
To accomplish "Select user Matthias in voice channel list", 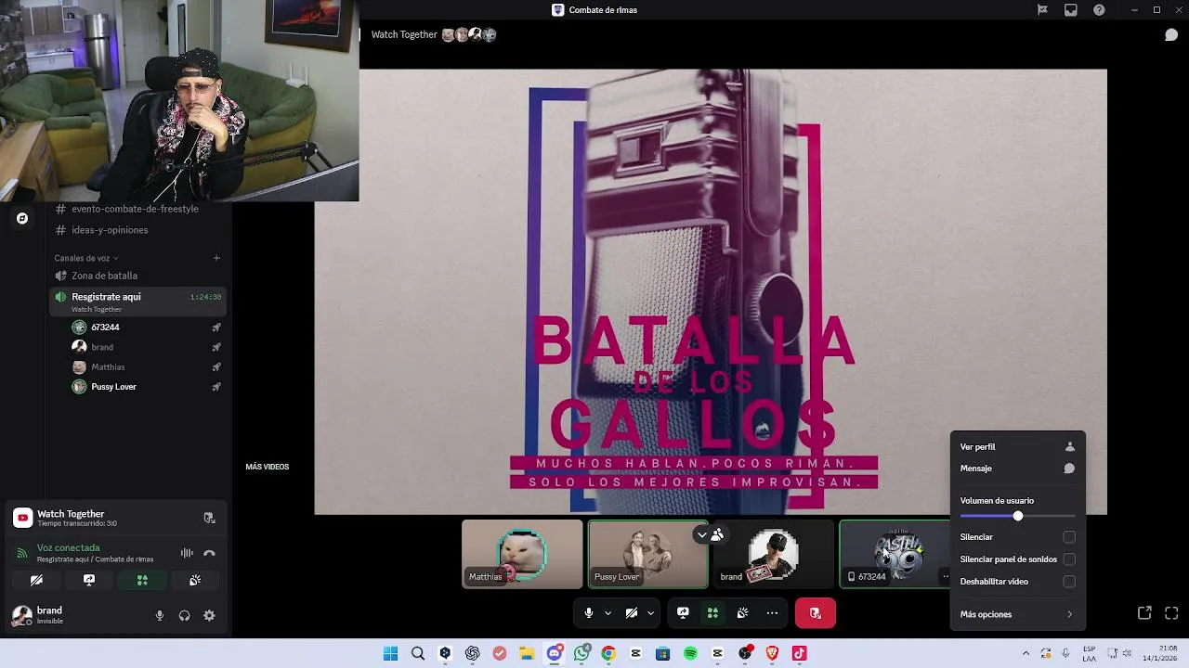I will coord(147,367).
